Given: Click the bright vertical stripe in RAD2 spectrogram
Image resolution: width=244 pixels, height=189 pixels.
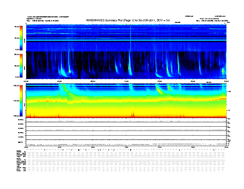Looking at the screenshot, I should (x=131, y=38).
